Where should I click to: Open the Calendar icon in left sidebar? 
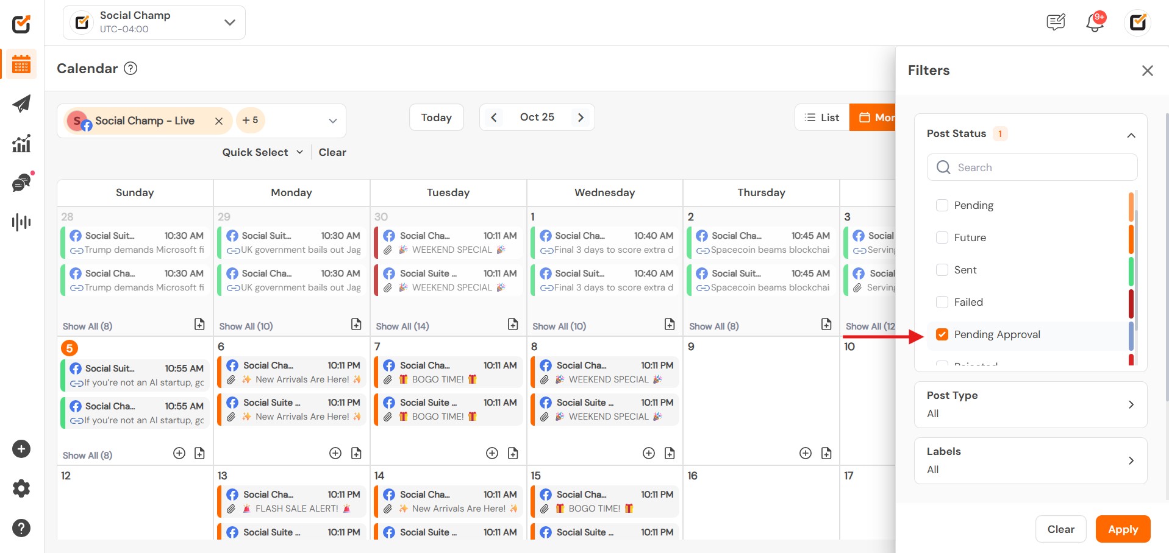(21, 64)
